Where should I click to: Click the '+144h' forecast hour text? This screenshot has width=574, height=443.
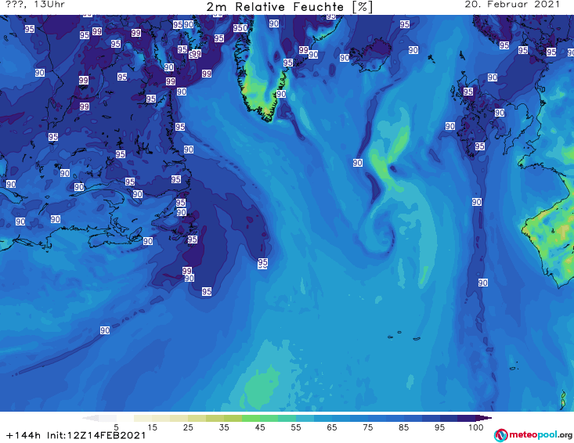pyautogui.click(x=23, y=435)
